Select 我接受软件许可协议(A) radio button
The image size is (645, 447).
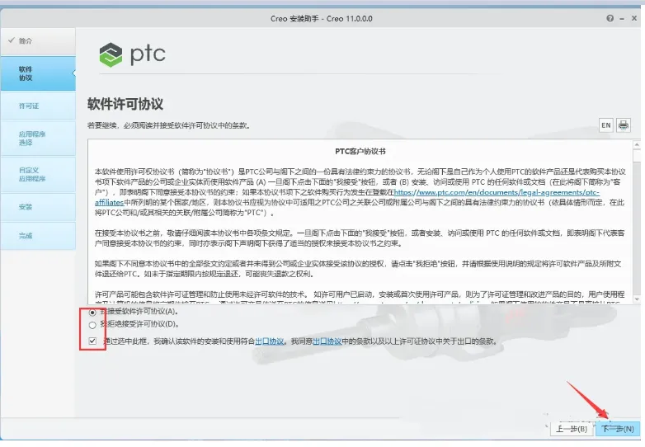pos(92,313)
